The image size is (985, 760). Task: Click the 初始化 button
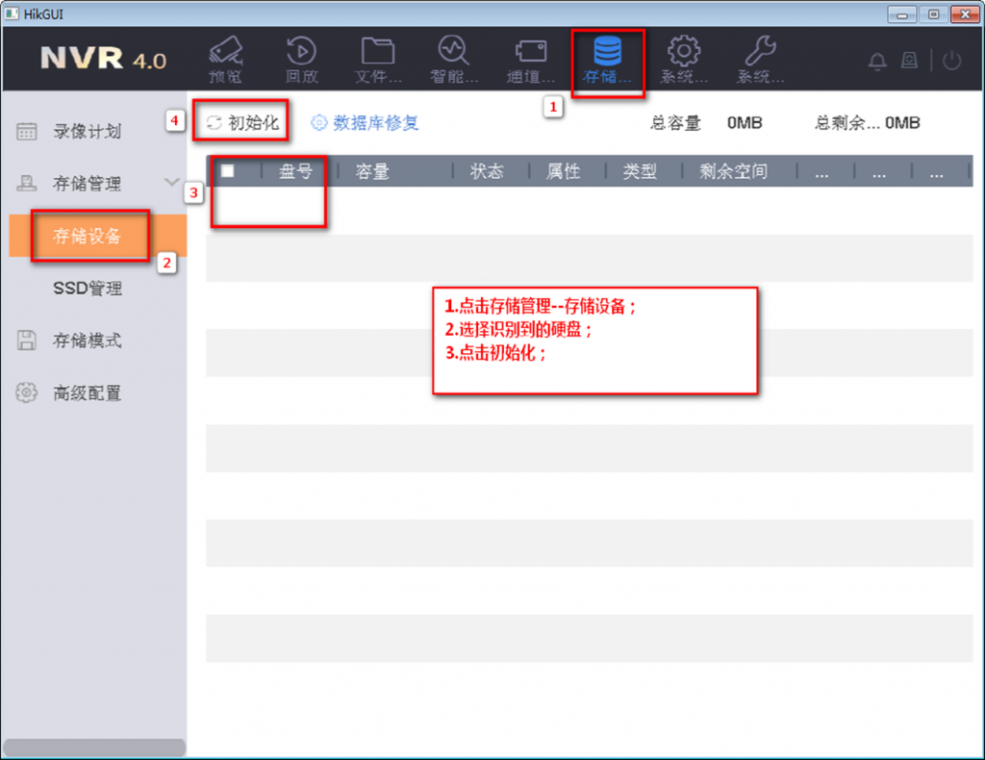click(x=242, y=123)
